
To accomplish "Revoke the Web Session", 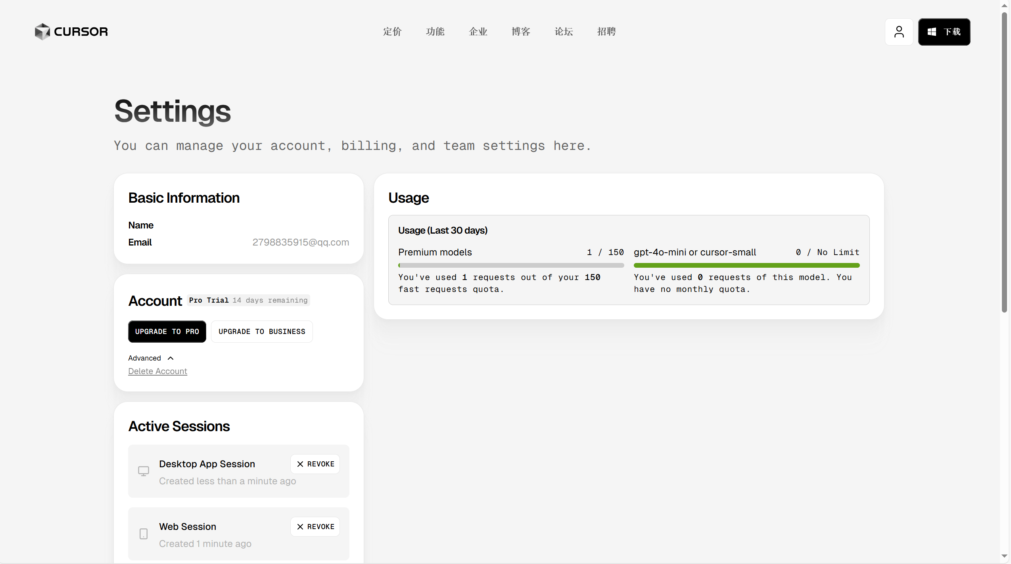I will (x=315, y=526).
